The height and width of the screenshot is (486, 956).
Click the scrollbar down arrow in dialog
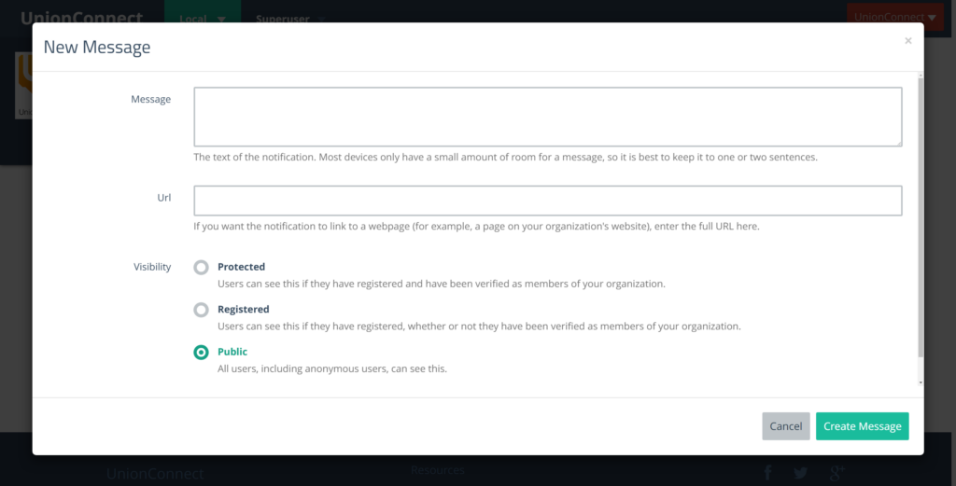tap(921, 382)
